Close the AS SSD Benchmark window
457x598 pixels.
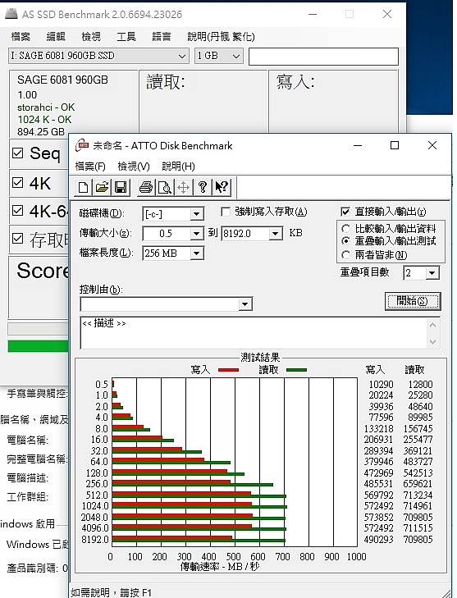[387, 14]
